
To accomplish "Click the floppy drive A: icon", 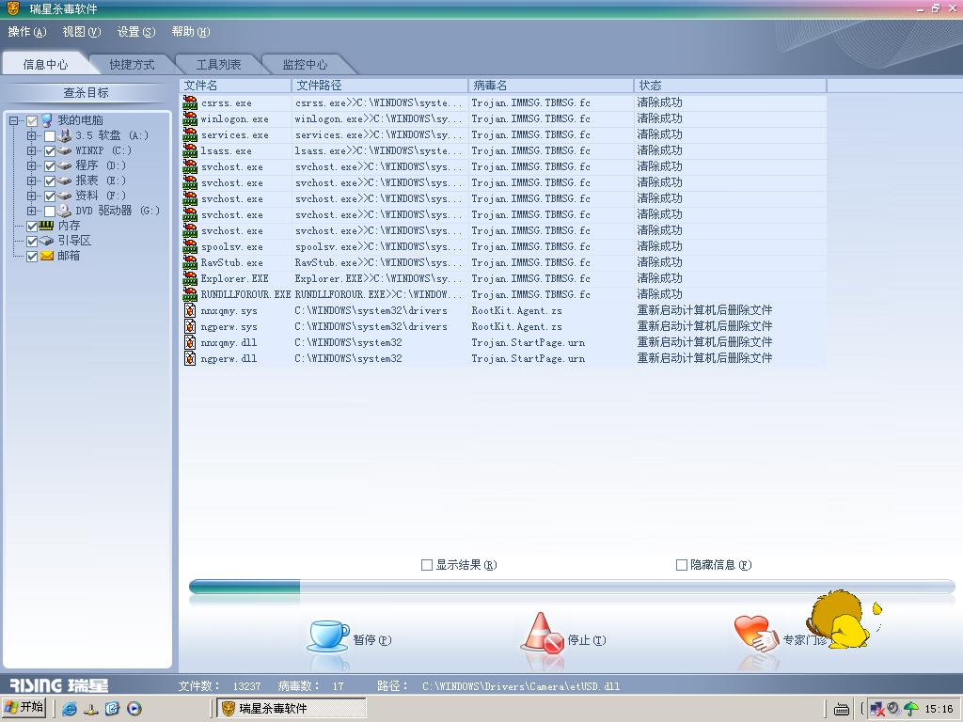I will pos(65,135).
